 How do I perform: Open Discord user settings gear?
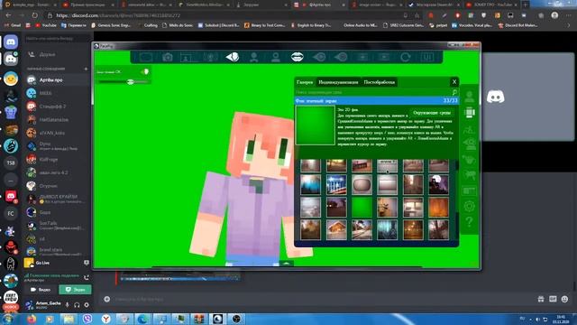pyautogui.click(x=87, y=305)
